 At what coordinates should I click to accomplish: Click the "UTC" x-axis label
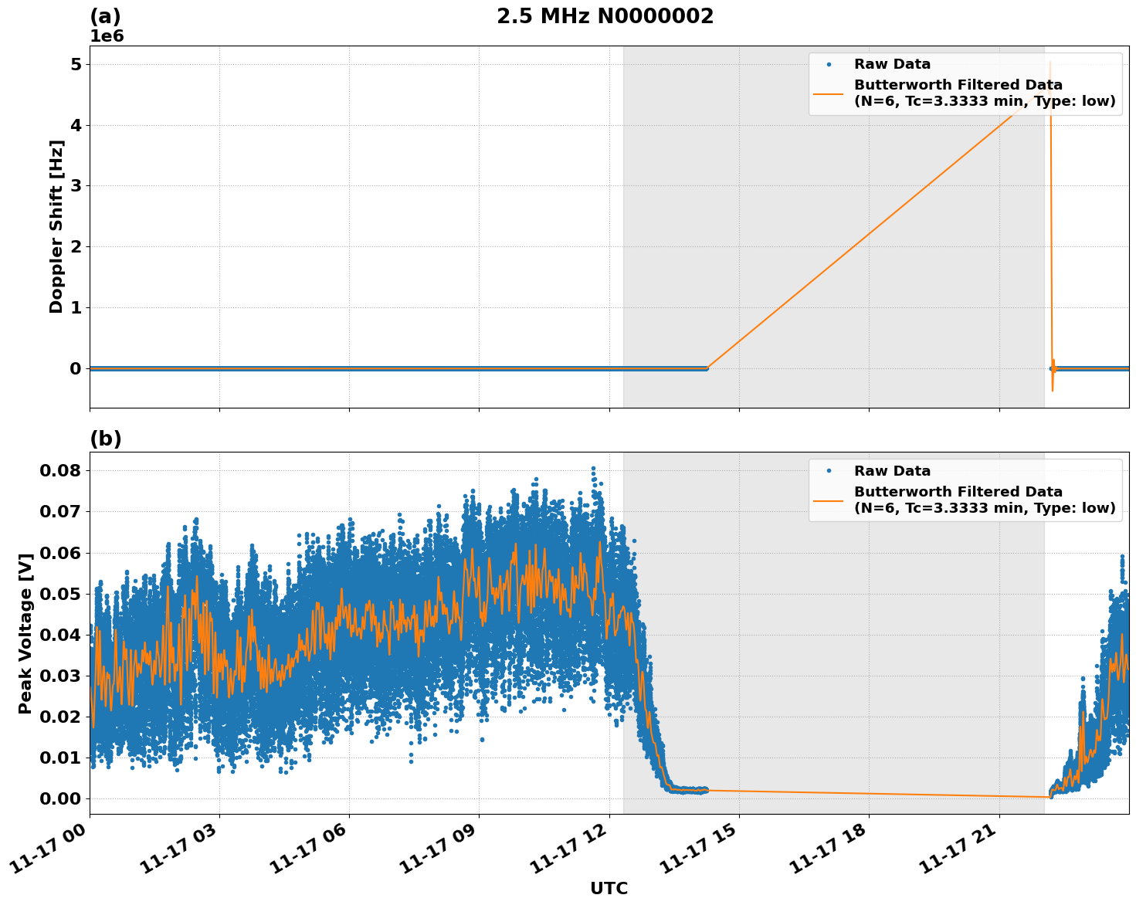609,889
